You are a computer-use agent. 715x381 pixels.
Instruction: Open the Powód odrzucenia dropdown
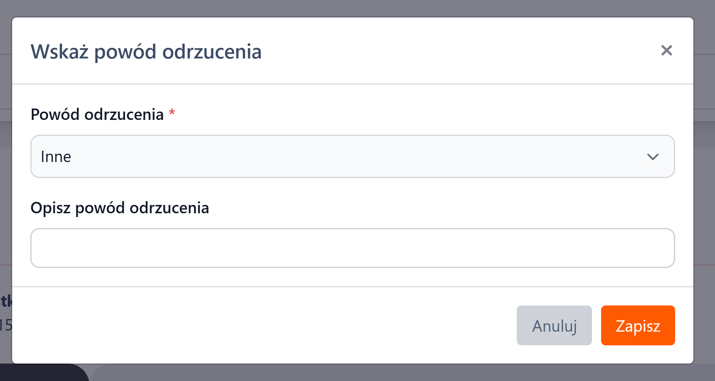click(x=352, y=156)
